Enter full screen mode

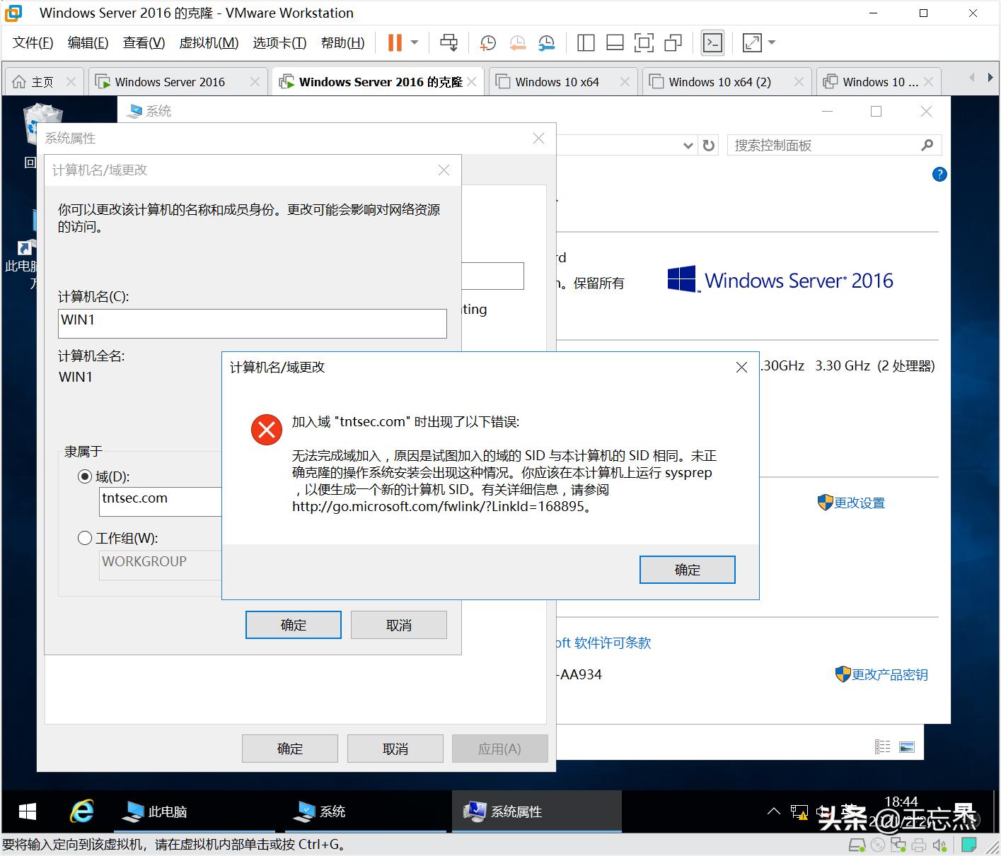pos(644,43)
